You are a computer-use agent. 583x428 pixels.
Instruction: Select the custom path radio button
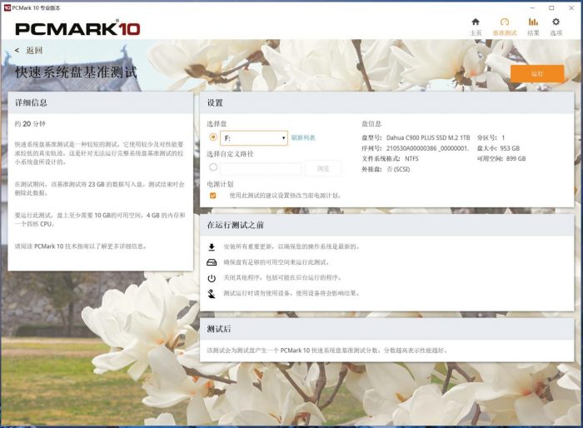coord(214,167)
